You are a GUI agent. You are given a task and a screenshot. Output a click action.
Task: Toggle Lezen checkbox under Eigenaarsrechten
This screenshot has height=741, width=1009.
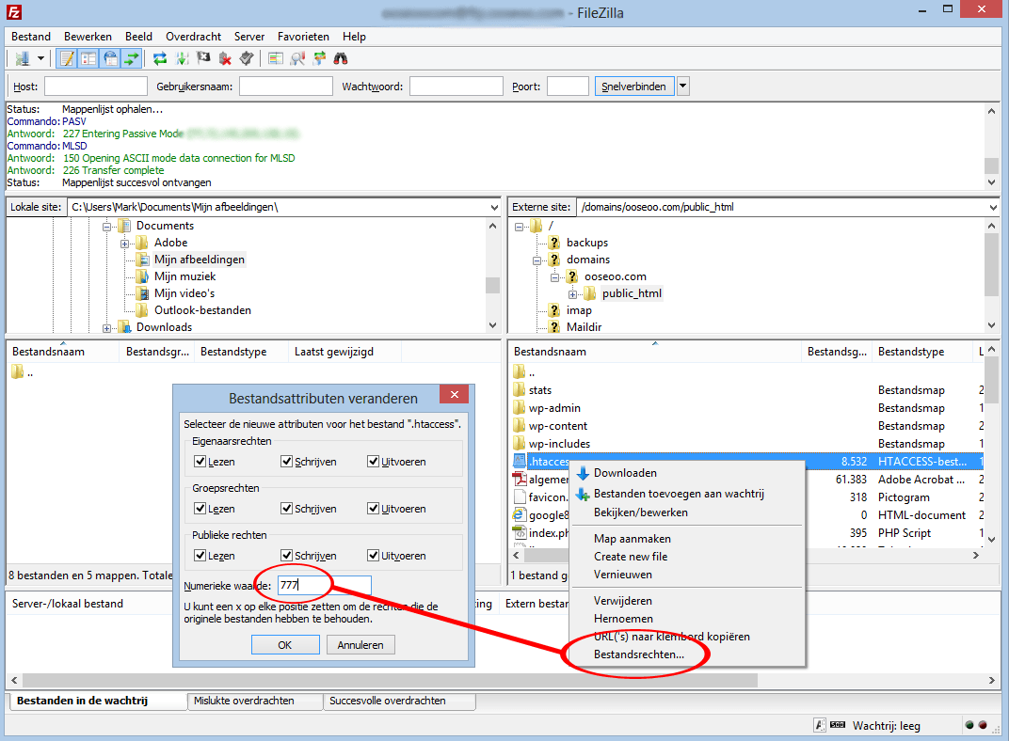(200, 462)
